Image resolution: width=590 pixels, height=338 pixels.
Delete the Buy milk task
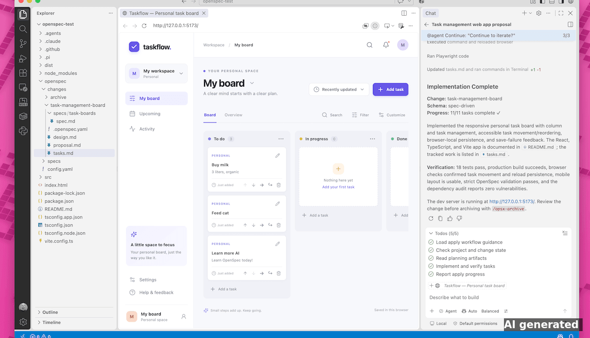[279, 185]
